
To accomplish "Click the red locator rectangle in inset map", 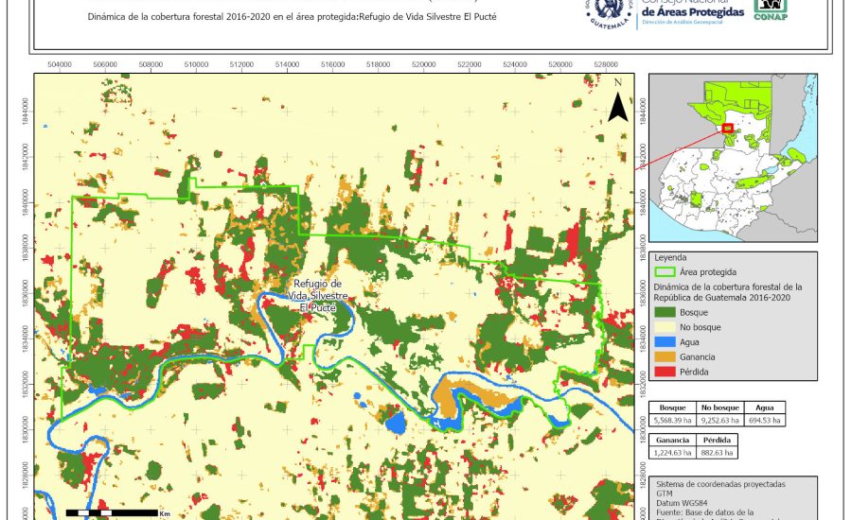I will click(x=727, y=128).
